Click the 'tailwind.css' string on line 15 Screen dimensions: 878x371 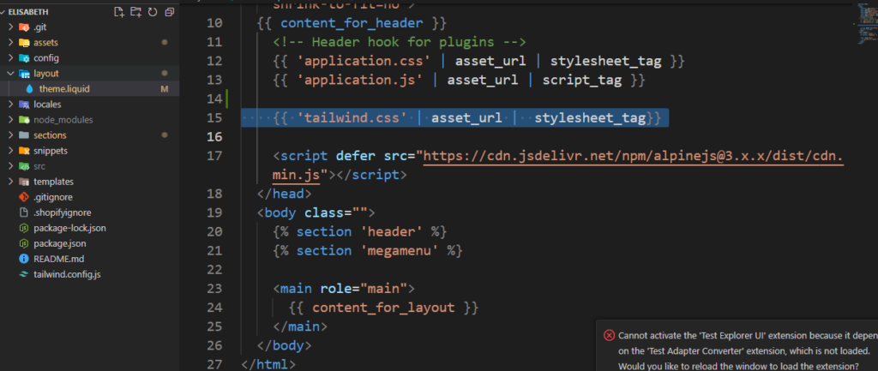(352, 118)
